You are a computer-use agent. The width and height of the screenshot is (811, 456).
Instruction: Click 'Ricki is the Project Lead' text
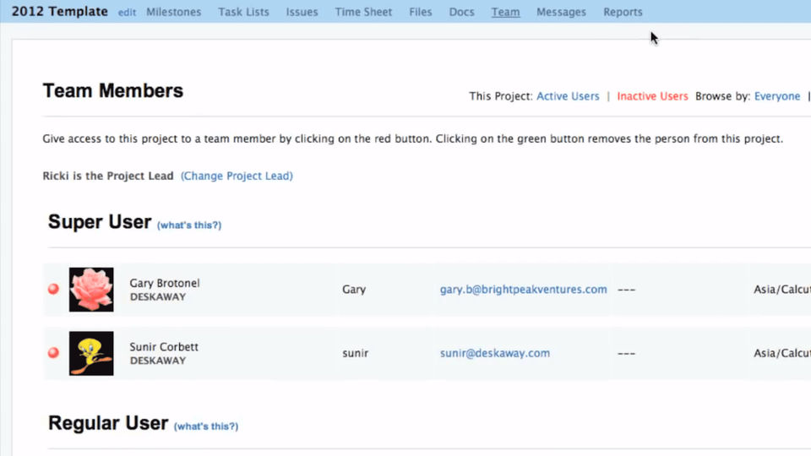[108, 176]
